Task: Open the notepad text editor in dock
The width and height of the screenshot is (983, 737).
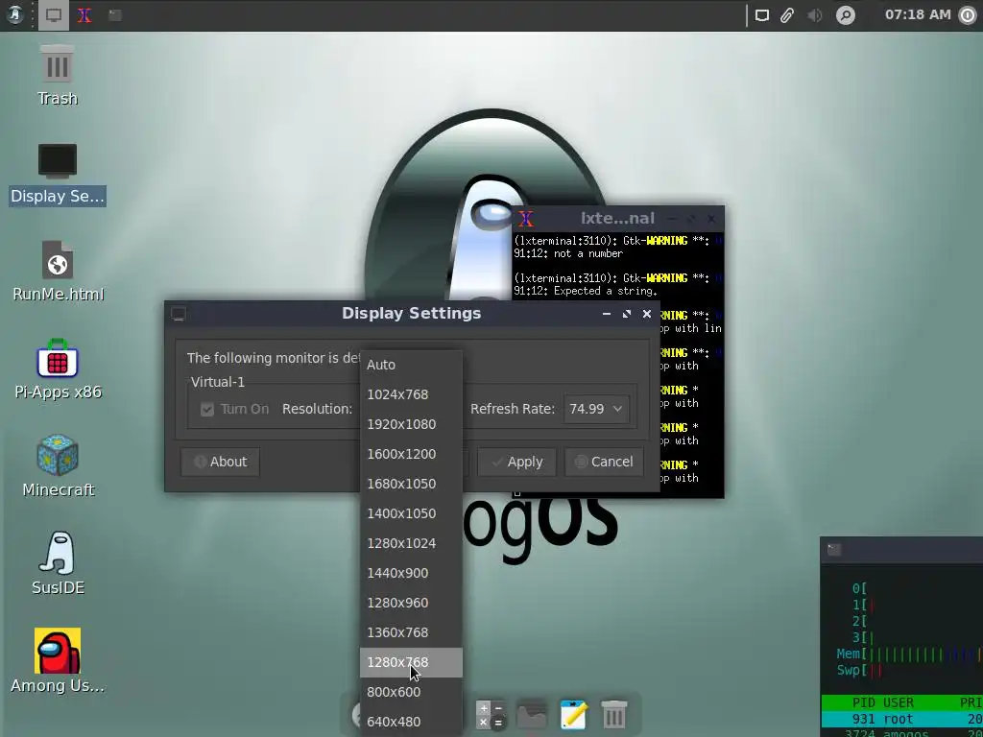Action: (574, 714)
